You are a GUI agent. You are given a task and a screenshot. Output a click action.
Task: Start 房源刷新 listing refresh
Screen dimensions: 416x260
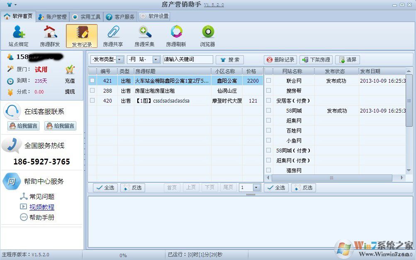pos(175,36)
